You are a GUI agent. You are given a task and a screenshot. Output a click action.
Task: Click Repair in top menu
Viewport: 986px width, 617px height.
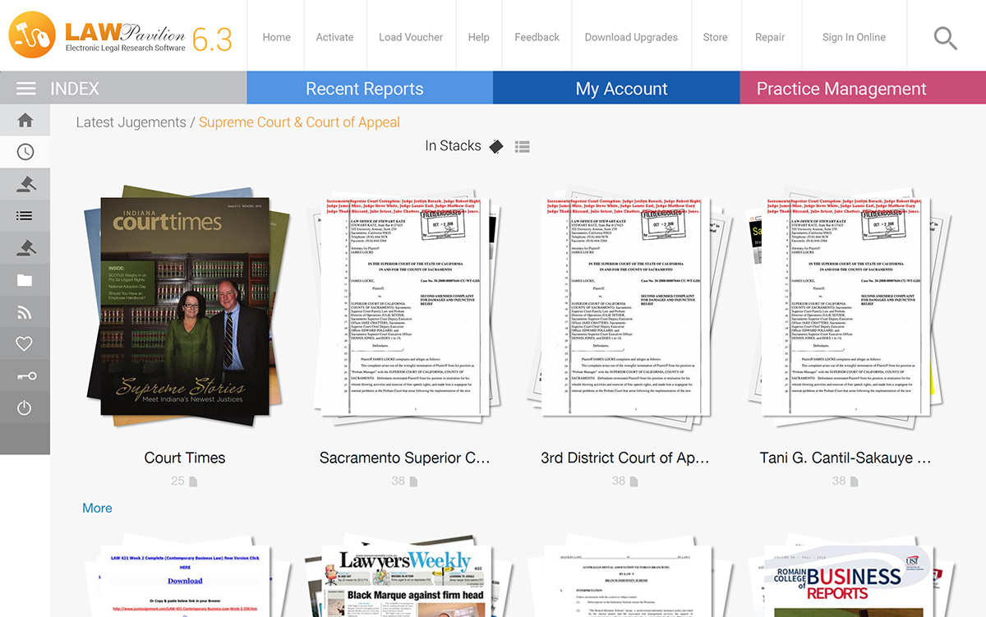point(770,37)
